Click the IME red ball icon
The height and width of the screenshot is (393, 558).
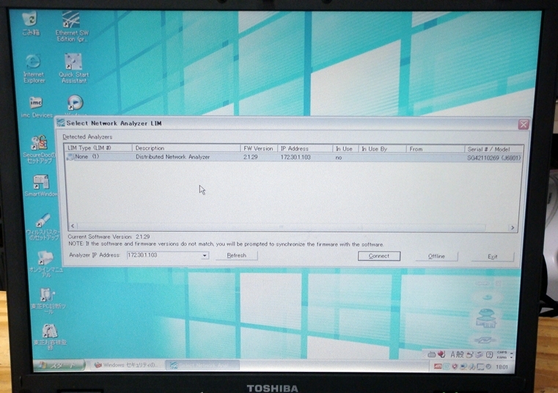pyautogui.click(x=441, y=354)
